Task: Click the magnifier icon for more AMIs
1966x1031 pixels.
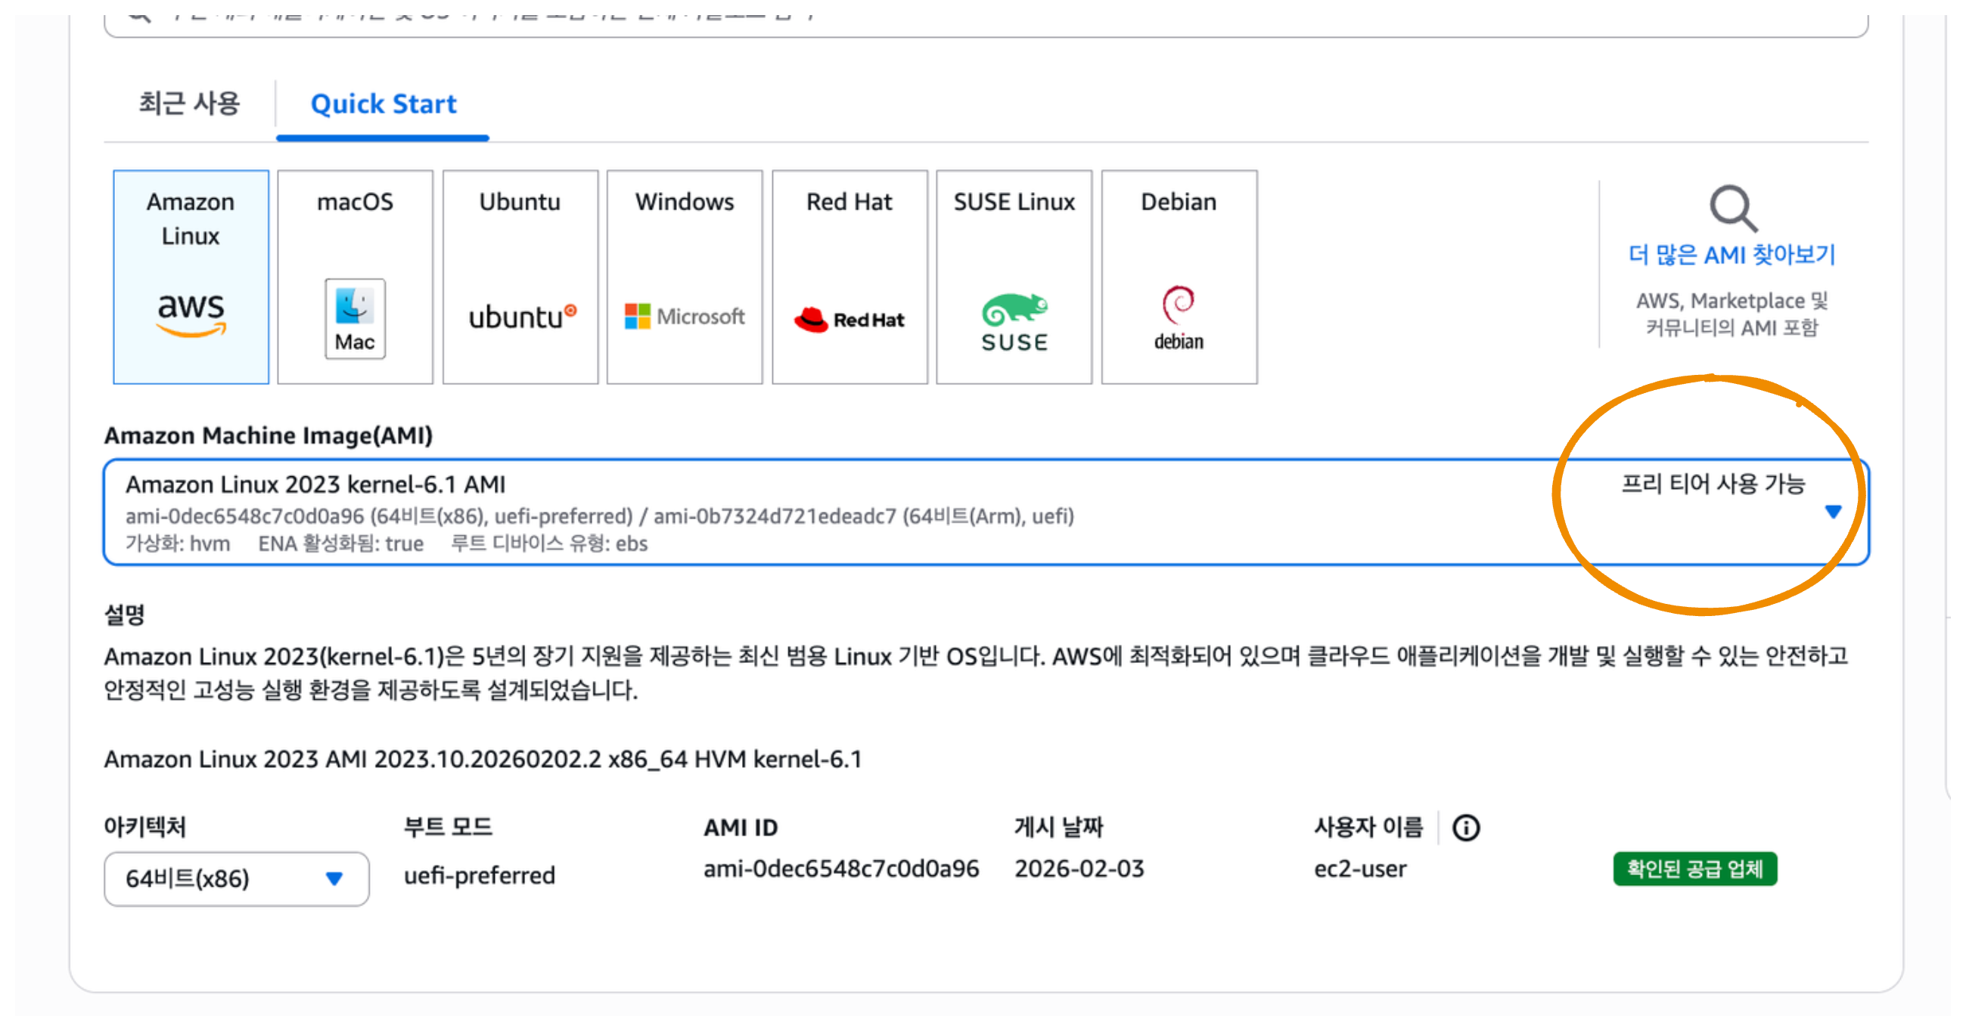Action: (1732, 207)
